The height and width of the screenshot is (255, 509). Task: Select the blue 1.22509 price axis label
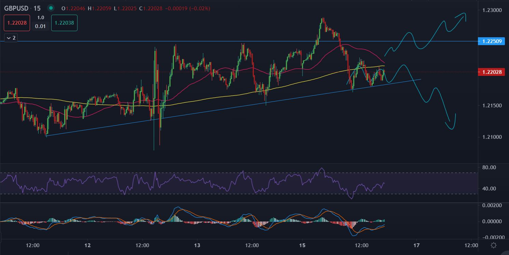click(492, 41)
